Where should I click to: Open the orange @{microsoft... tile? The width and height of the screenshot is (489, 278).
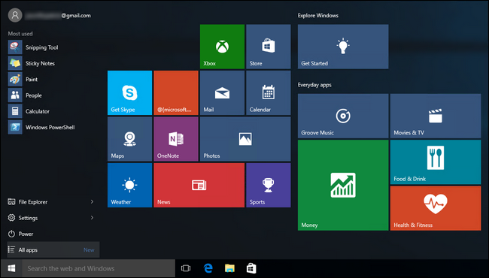176,92
